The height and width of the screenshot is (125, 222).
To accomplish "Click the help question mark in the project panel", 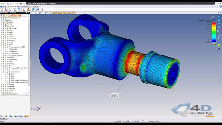I will [28, 15].
